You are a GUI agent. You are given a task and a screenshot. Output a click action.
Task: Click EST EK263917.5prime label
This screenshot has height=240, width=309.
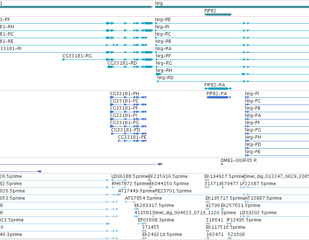coord(154,206)
